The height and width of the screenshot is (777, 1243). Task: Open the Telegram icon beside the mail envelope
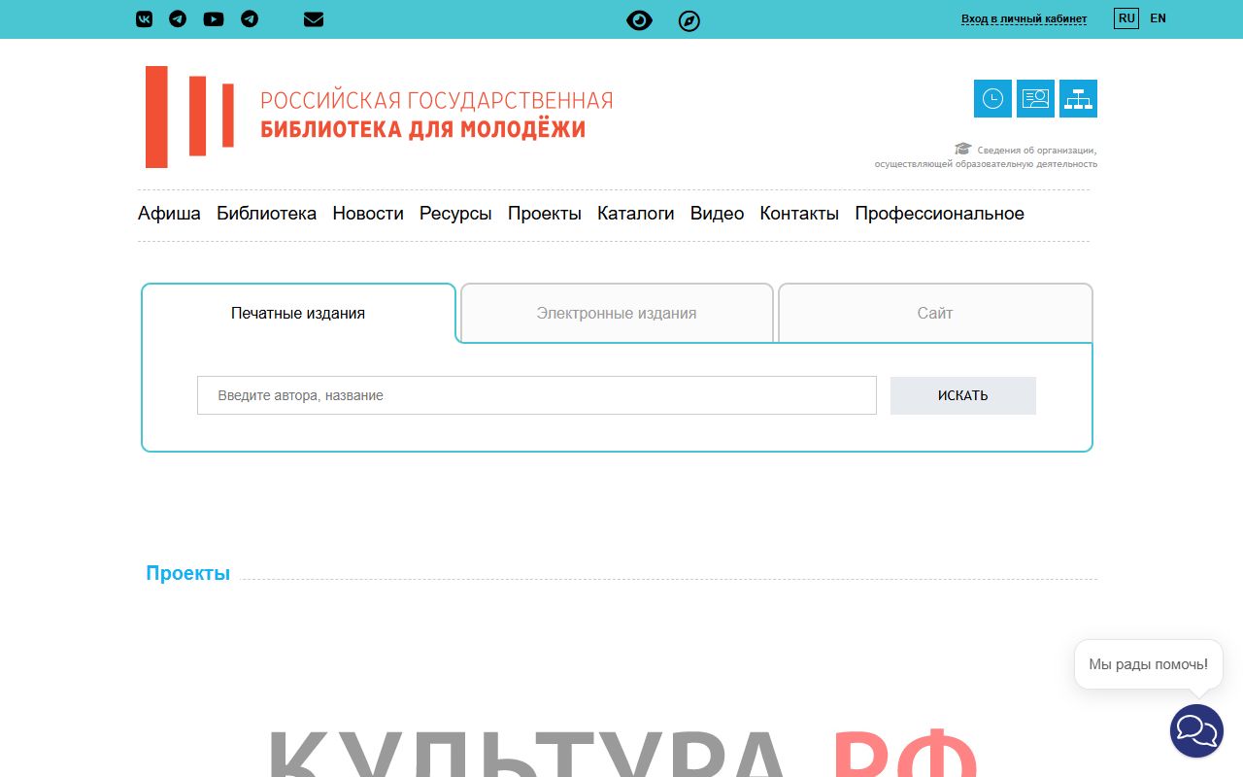pyautogui.click(x=250, y=19)
